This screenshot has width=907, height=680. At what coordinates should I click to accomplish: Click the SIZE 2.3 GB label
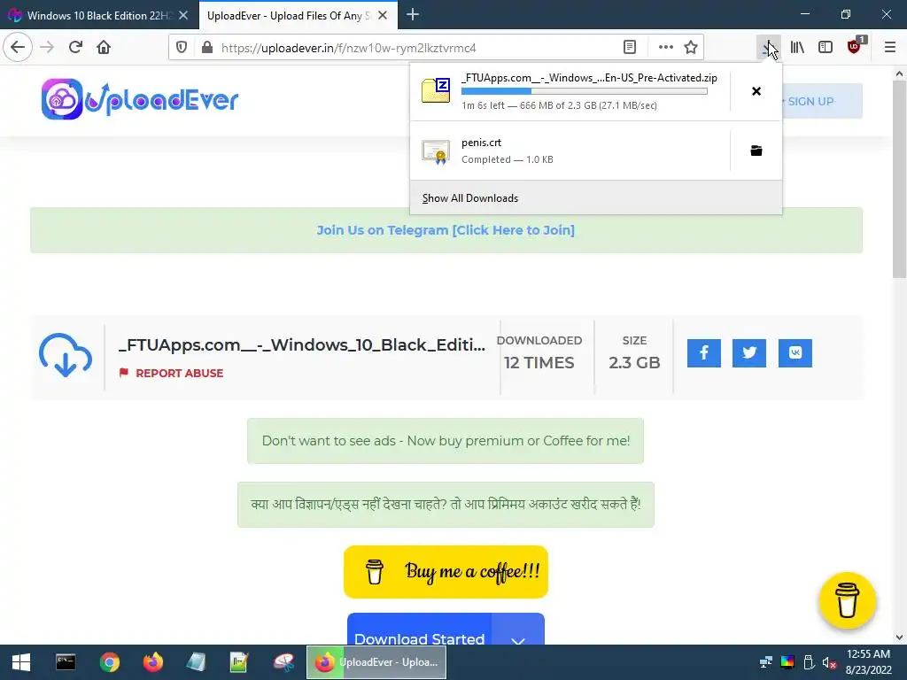(634, 352)
